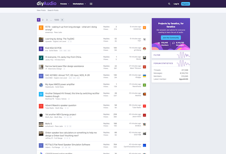Click the purple B avatar for Krell thread
Viewport: 226px width, 154px height.
(41, 48)
